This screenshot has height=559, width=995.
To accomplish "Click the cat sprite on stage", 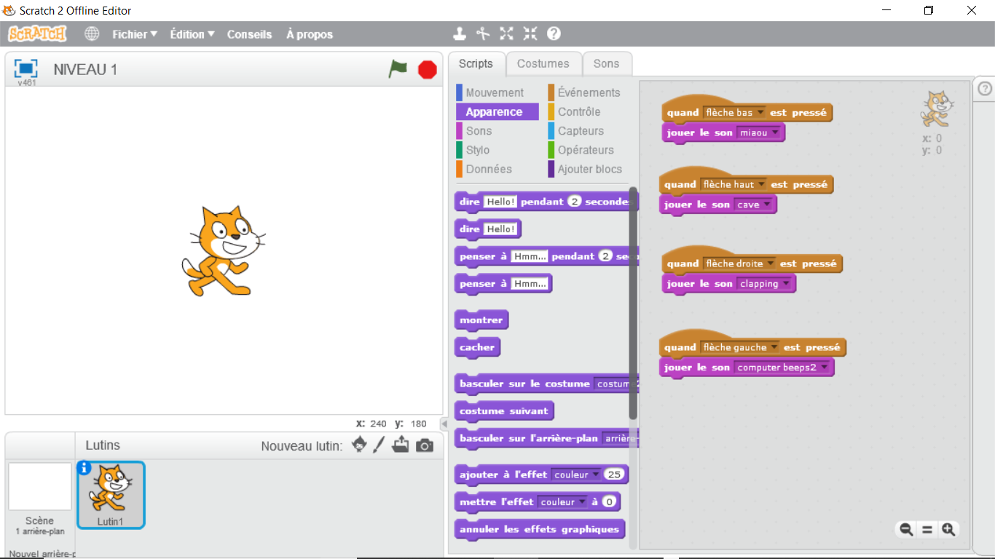I will (222, 251).
